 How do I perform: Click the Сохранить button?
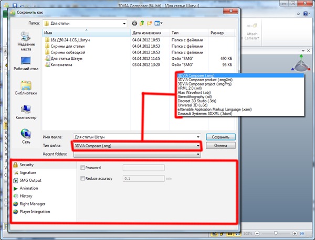pos(220,137)
